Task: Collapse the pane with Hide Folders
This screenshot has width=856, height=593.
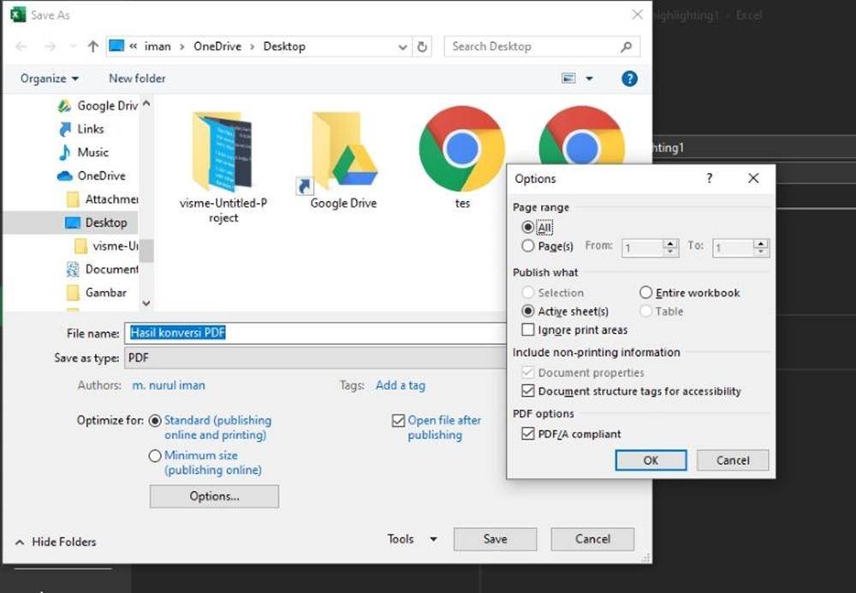Action: tap(56, 542)
